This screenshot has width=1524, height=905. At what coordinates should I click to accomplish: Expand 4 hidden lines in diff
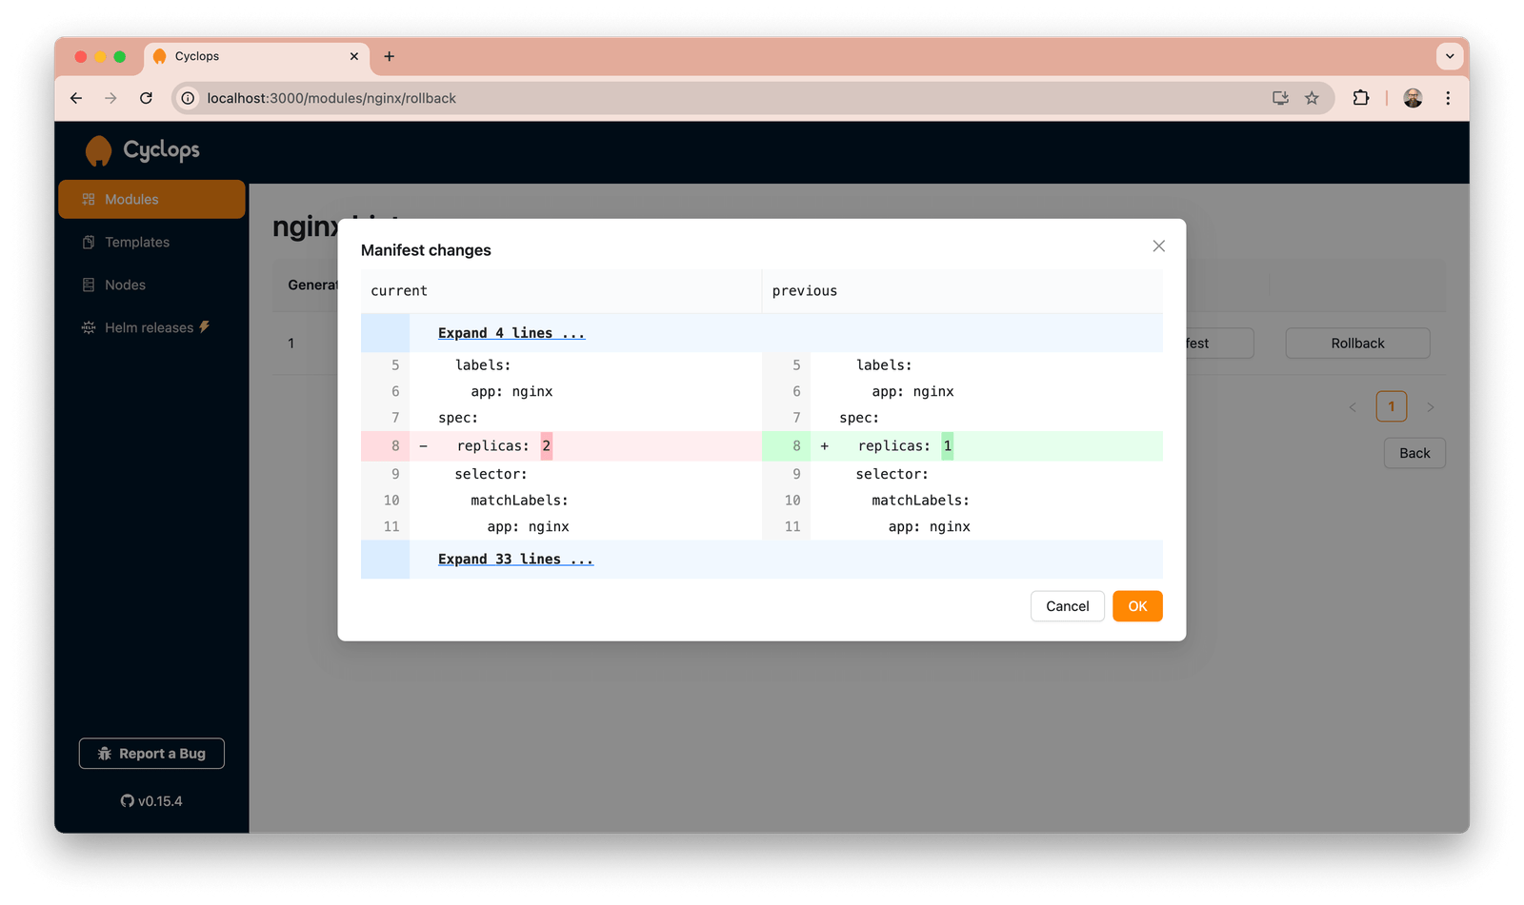point(511,333)
